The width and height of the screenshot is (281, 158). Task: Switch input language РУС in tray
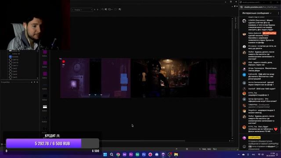(254, 154)
